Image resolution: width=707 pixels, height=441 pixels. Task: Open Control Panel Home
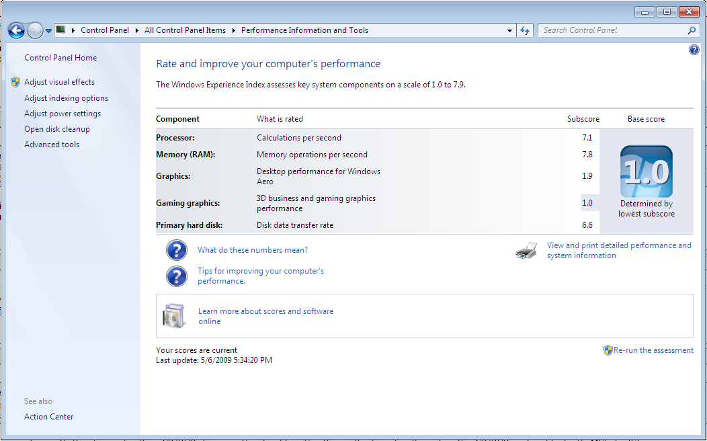60,58
